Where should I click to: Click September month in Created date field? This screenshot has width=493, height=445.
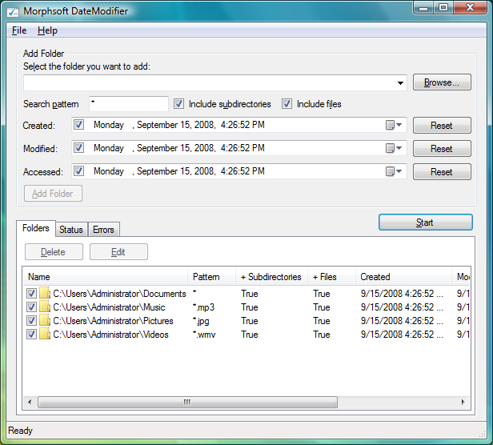click(157, 125)
